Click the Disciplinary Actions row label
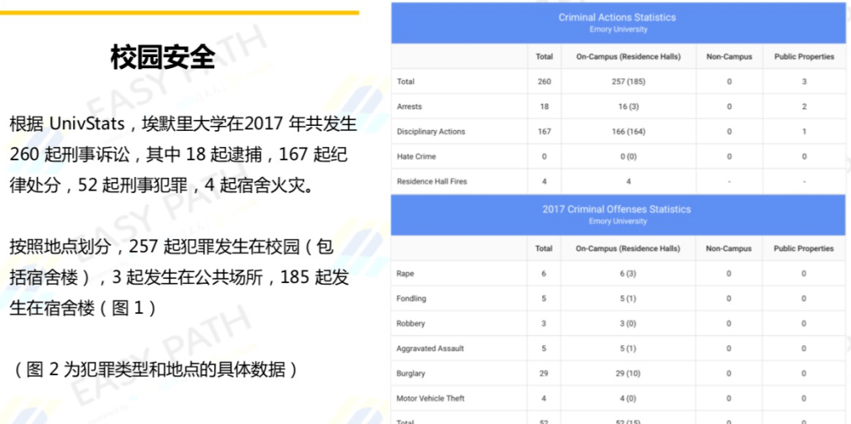851x424 pixels. (x=431, y=131)
